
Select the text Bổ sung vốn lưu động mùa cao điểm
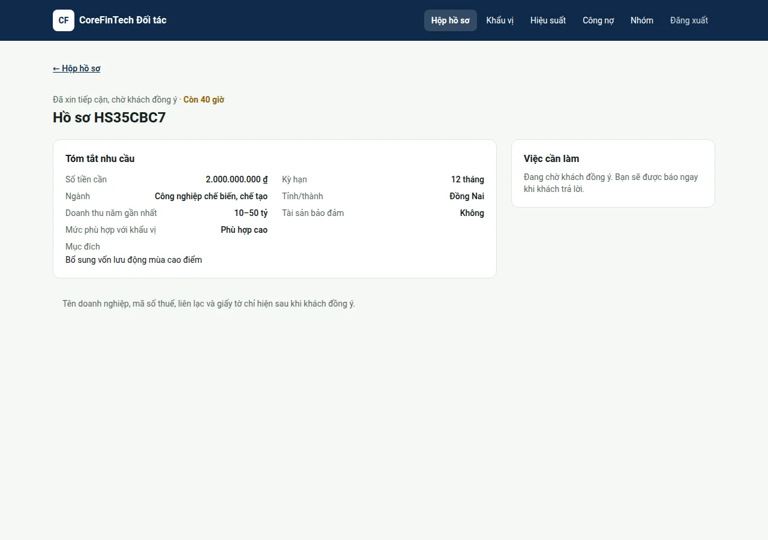point(134,260)
